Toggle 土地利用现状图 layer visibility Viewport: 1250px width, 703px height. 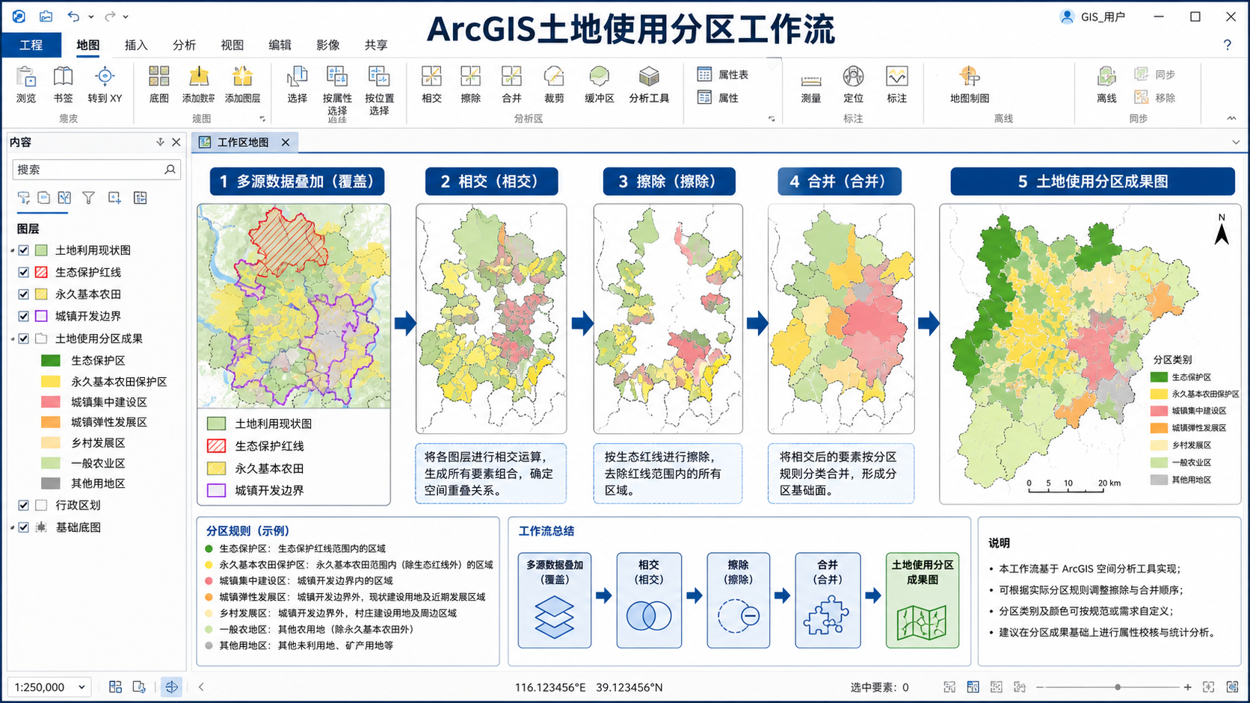[24, 250]
